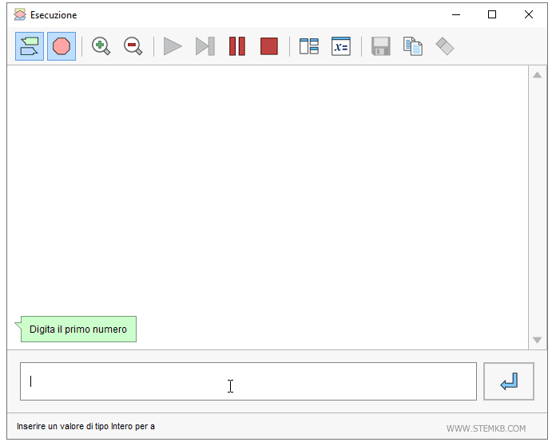Click into the value input text field

click(248, 381)
